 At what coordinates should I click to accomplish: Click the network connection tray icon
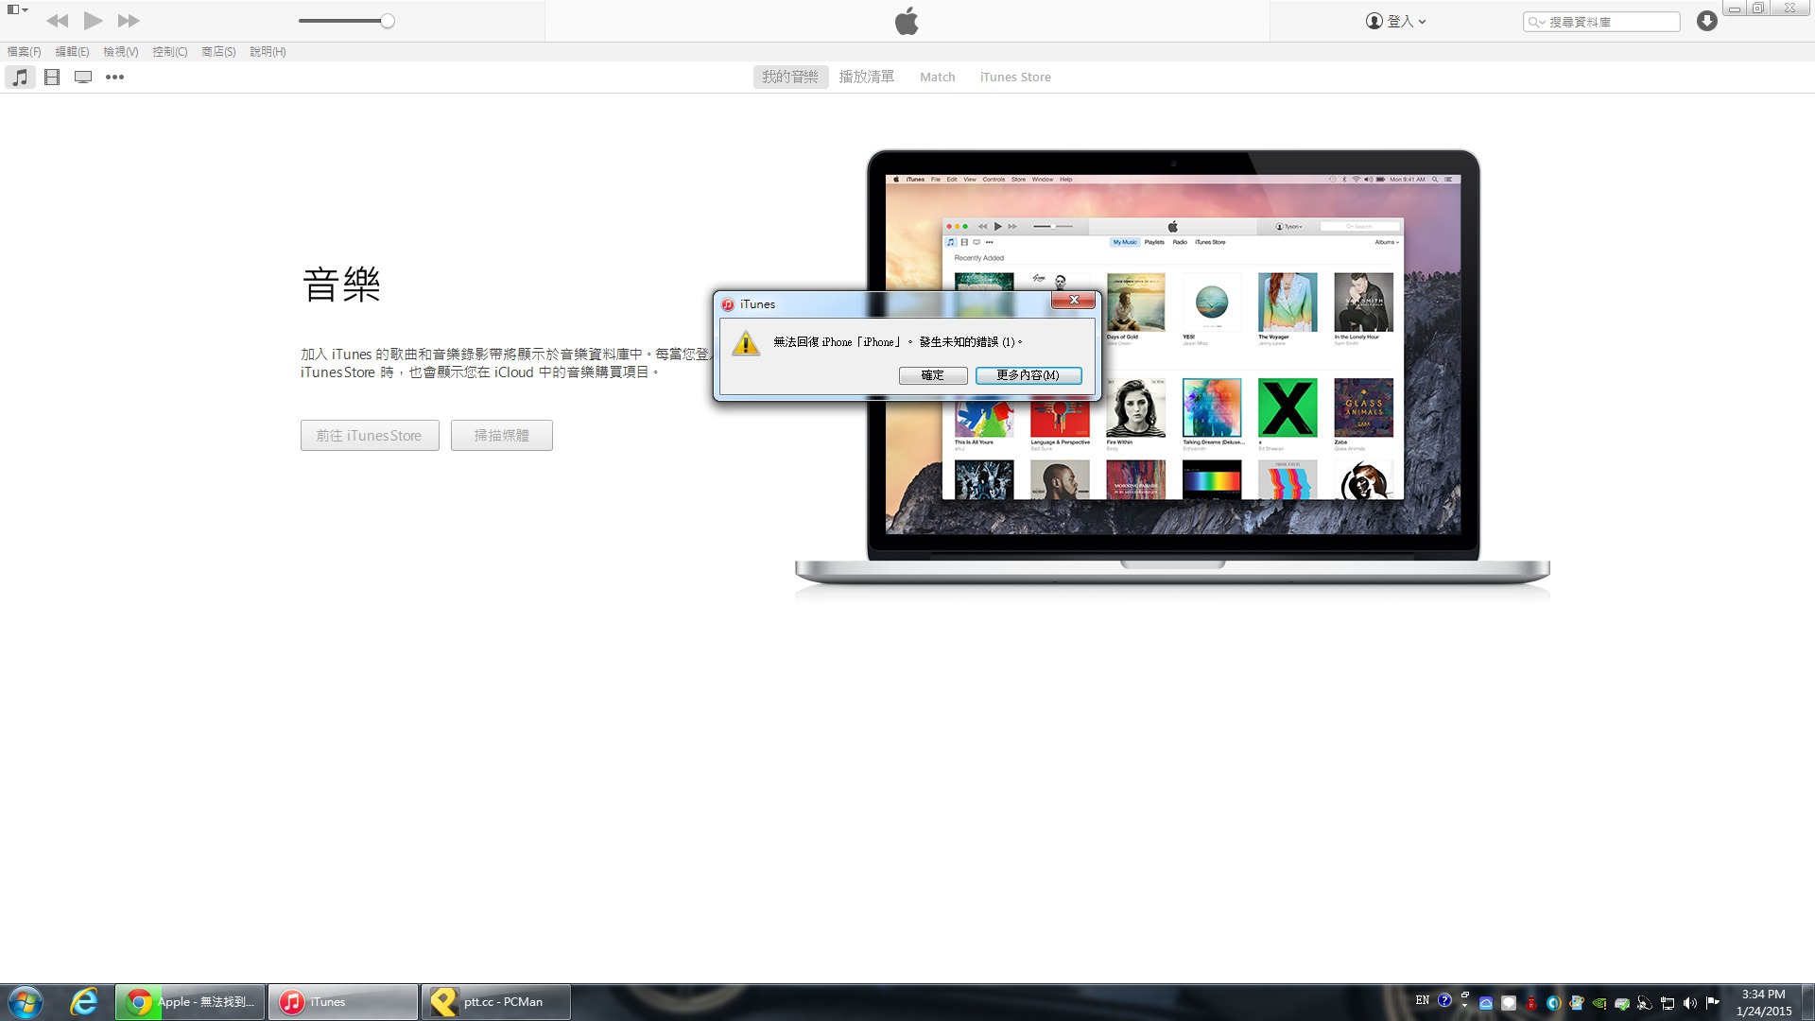pos(1667,1003)
